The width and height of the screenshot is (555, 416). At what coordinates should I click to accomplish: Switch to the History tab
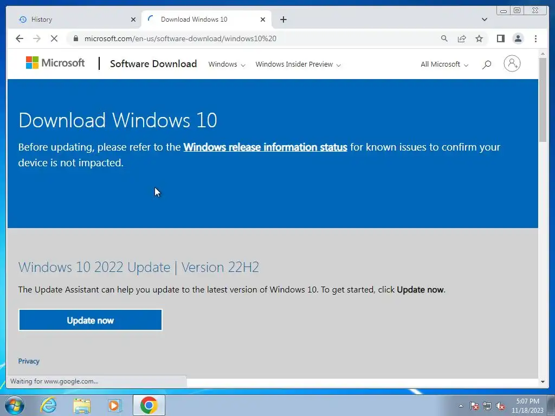coord(74,19)
